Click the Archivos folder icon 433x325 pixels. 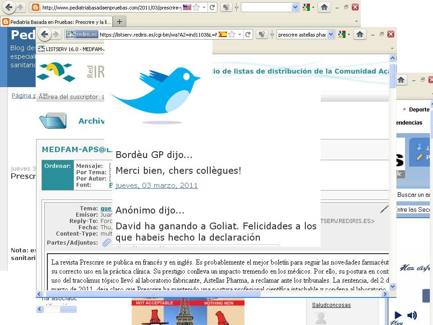tap(53, 121)
